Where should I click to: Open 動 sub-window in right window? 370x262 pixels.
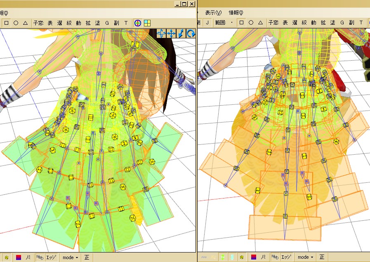tap(313, 23)
